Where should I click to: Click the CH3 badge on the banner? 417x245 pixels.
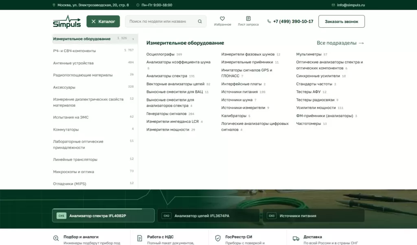[x=272, y=216]
